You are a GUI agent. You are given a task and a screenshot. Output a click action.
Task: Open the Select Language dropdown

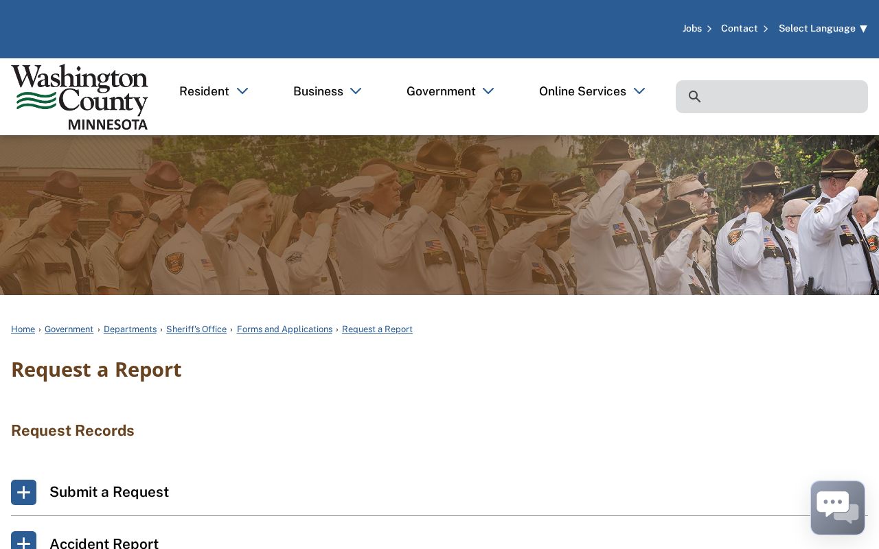click(x=823, y=28)
